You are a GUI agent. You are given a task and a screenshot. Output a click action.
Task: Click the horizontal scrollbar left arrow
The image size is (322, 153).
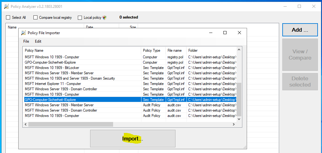[26, 124]
